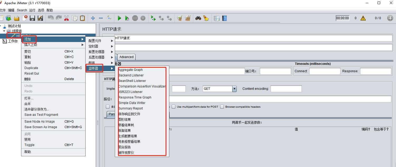Screen dimensions: 396x167
Task: Add Aggregate Graph listener
Action: pyautogui.click(x=142, y=70)
